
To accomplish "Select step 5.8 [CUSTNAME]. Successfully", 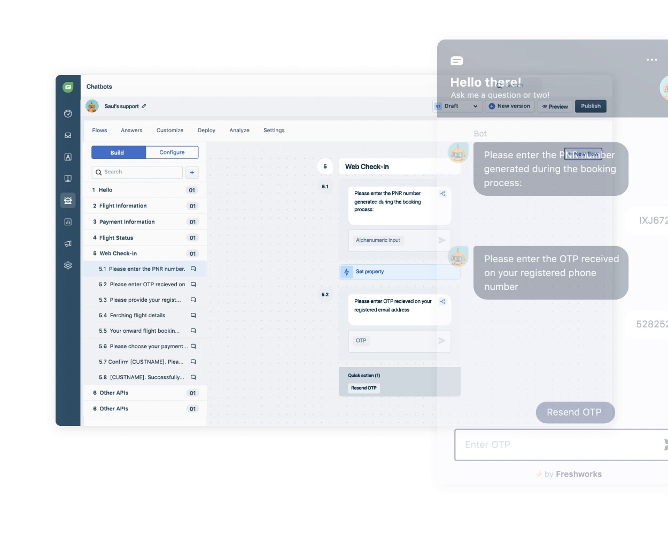I will click(145, 378).
